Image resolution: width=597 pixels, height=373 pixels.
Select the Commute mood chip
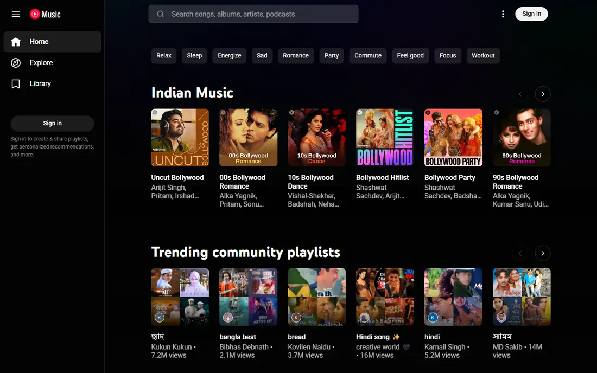368,55
